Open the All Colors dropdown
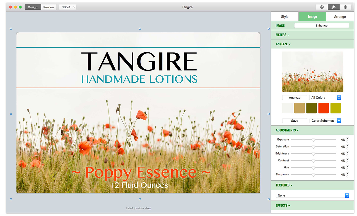The image size is (357, 216). (x=325, y=98)
